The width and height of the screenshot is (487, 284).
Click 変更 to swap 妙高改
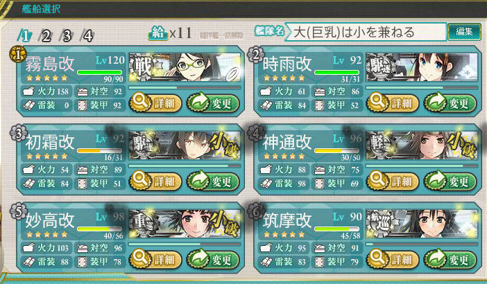(213, 259)
